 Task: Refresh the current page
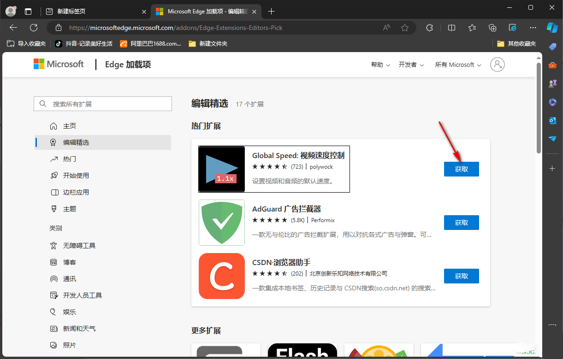click(x=34, y=28)
